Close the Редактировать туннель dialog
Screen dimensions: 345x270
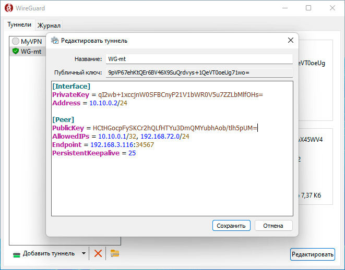[291, 41]
